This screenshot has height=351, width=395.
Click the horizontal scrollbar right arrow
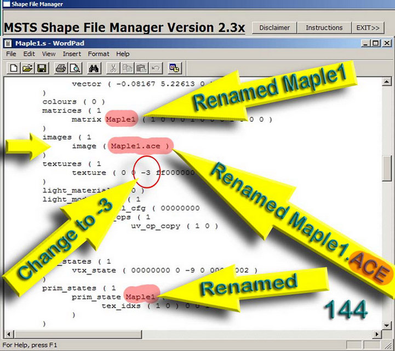(x=377, y=335)
